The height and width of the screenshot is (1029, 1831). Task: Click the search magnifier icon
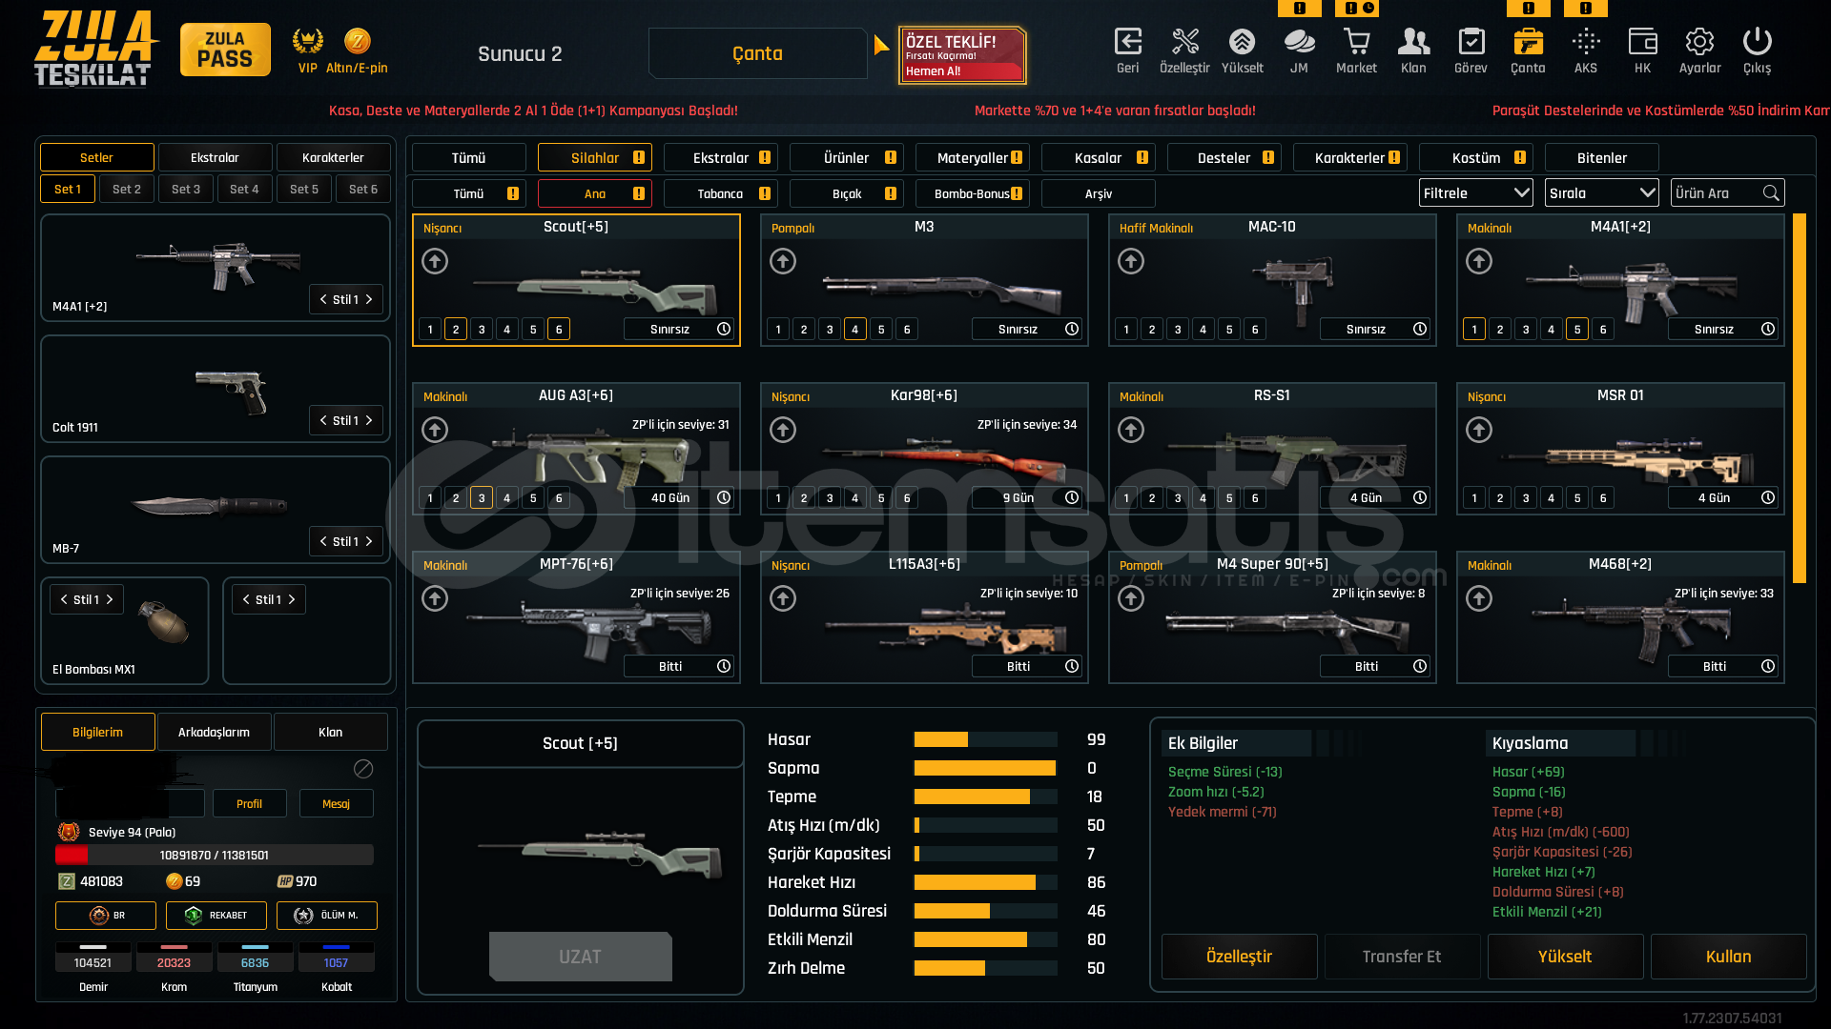1771,193
